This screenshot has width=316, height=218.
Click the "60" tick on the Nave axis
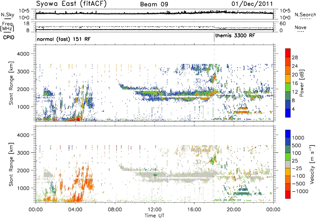[x=282, y=24]
